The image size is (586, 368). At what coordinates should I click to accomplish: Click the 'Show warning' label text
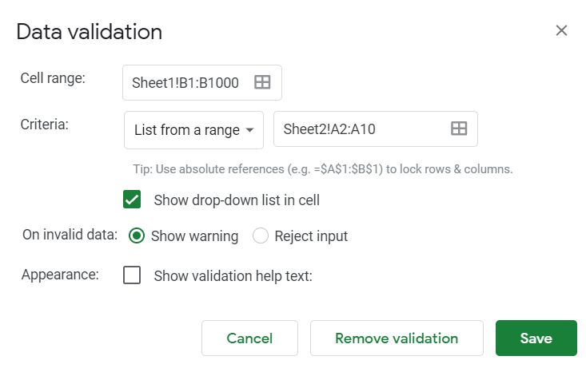194,236
